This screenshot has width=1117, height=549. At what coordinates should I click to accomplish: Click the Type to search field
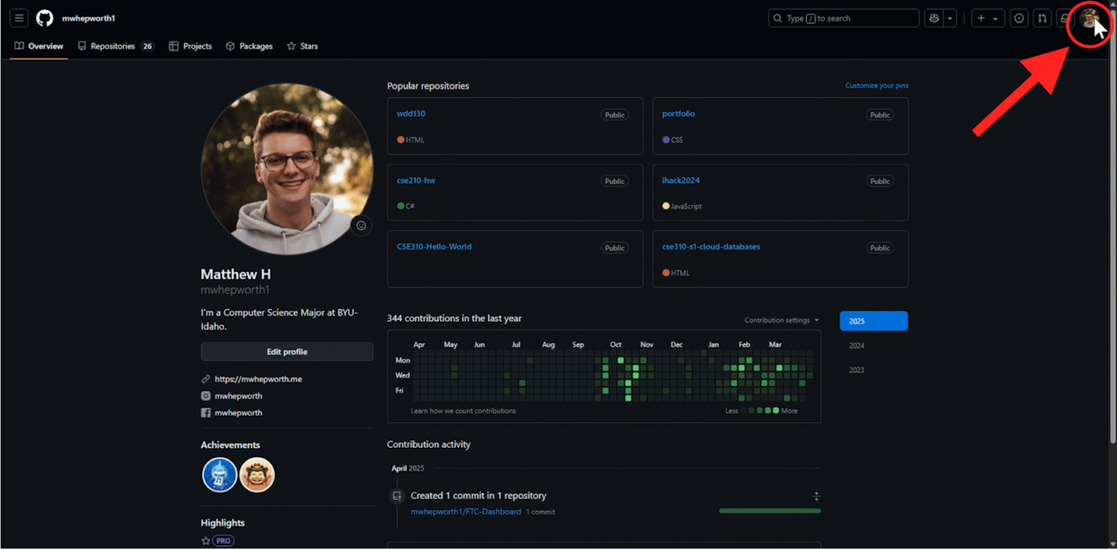coord(843,18)
